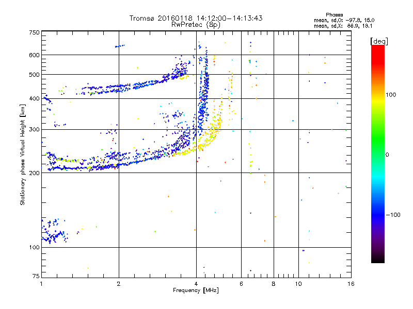Click the y-axis tick label '750'

(x=34, y=32)
